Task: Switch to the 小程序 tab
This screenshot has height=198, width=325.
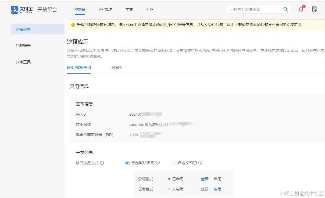Action: pos(116,68)
